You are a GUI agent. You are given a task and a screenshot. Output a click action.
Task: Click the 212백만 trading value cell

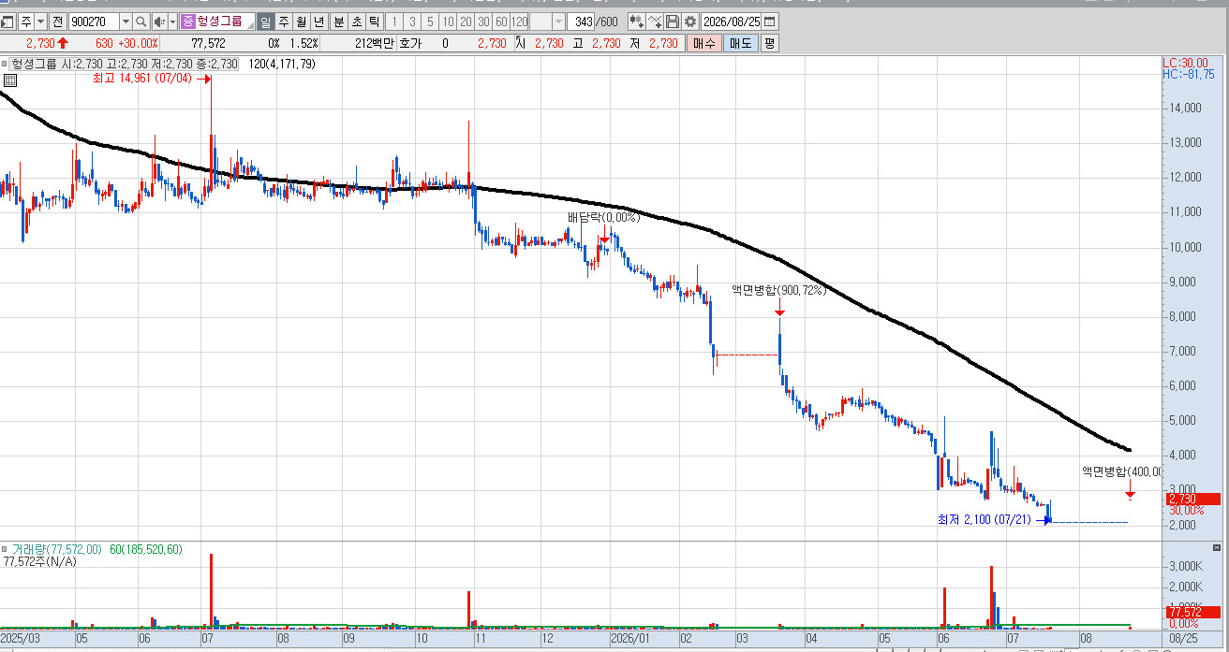(375, 43)
